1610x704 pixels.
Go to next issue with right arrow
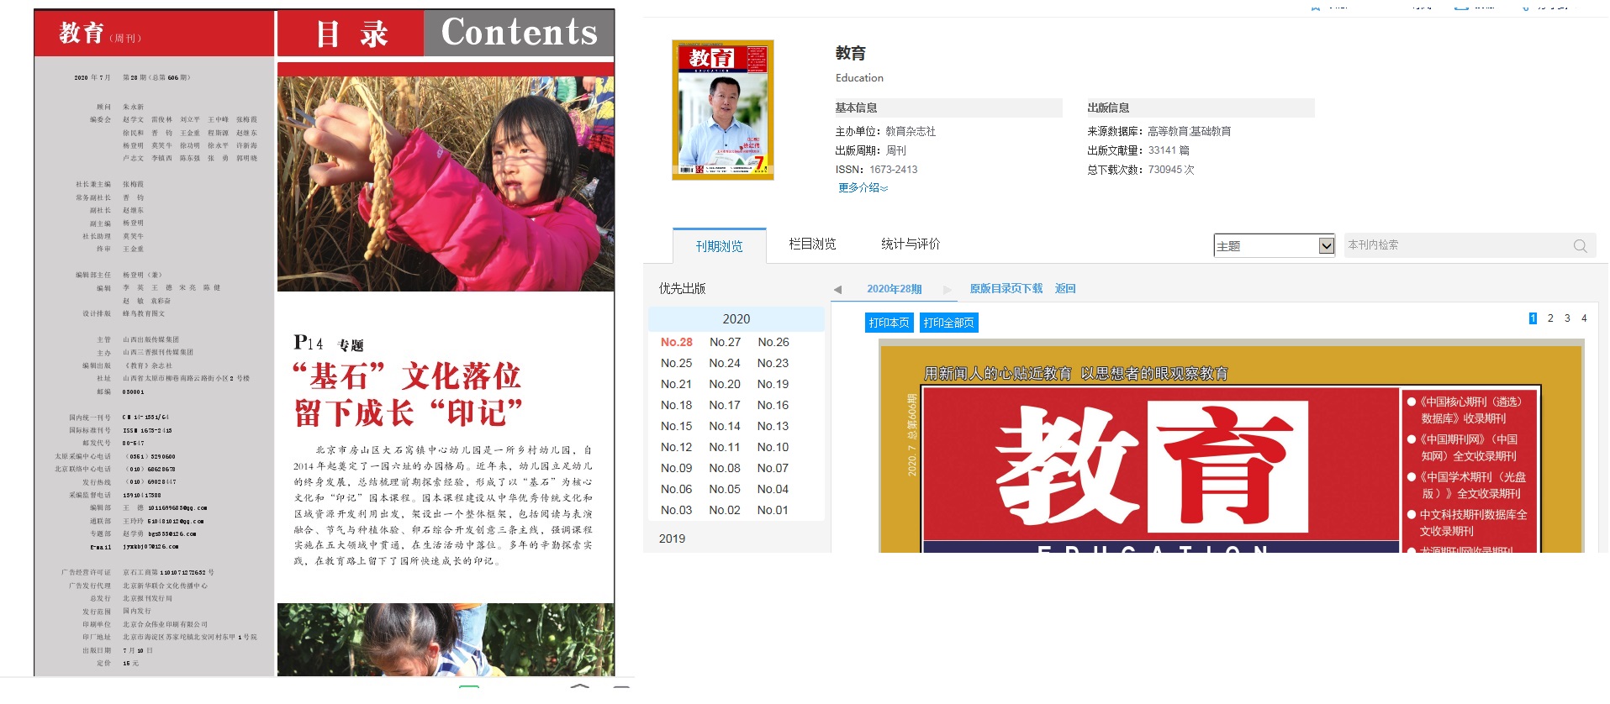click(x=948, y=290)
